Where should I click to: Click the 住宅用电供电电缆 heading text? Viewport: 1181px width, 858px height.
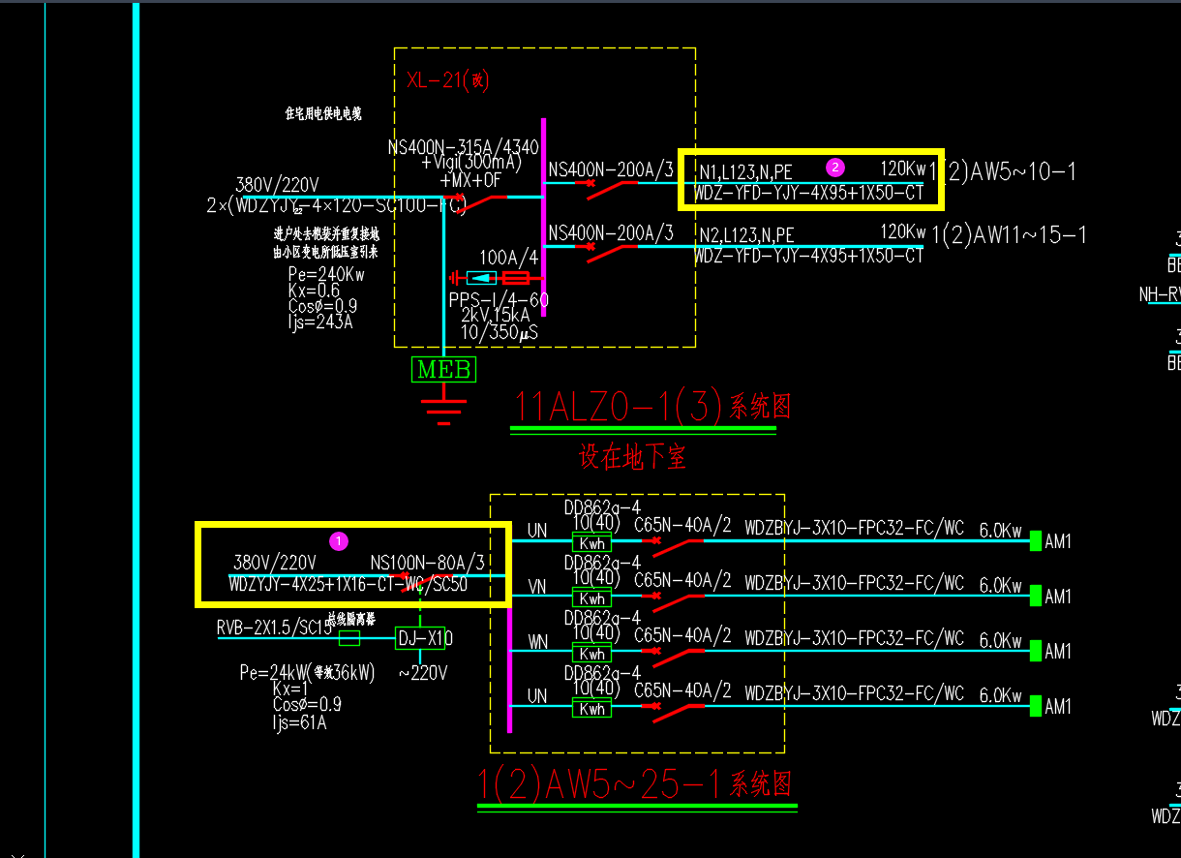(x=322, y=114)
